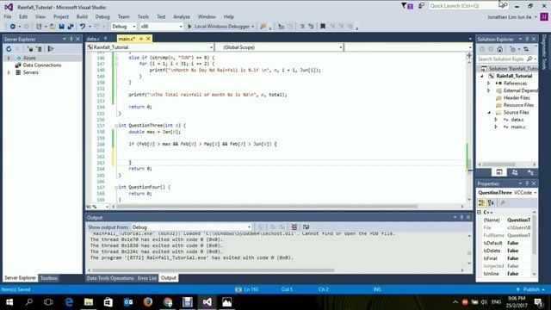
Task: Click the Output panel horizontal scrollbar
Action: [x=213, y=270]
